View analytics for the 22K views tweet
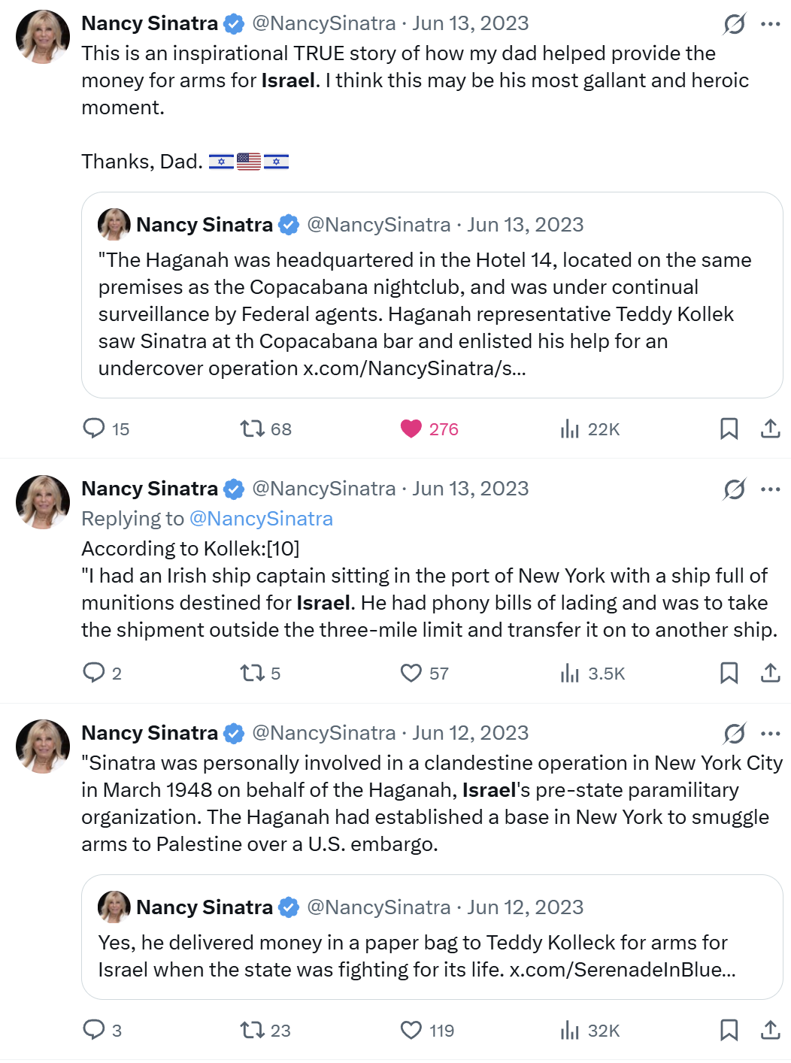Screen dimensions: 791x1063 click(570, 429)
